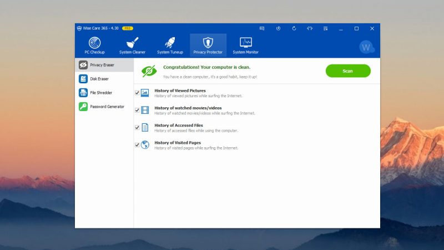This screenshot has height=250, width=444.
Task: Click the backup clock icon in title bar
Action: point(279,28)
